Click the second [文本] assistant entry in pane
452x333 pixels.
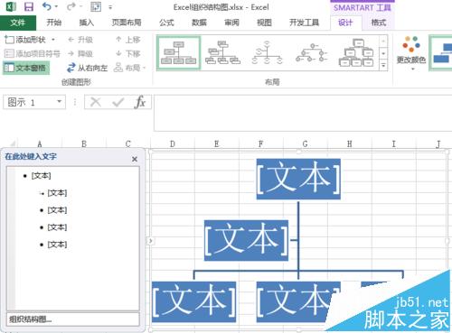pyautogui.click(x=57, y=193)
